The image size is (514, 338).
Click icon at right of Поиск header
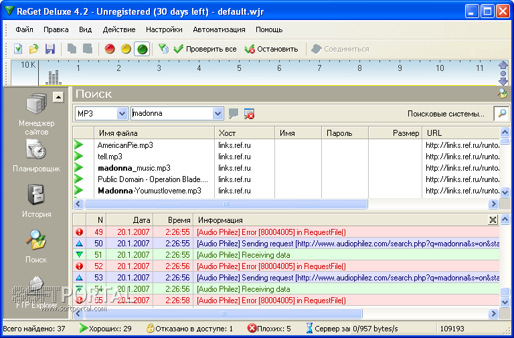pyautogui.click(x=502, y=94)
